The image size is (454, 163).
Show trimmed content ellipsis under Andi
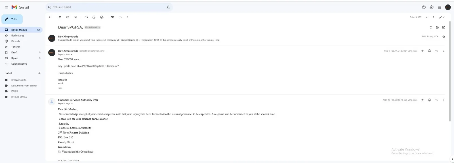[60, 88]
